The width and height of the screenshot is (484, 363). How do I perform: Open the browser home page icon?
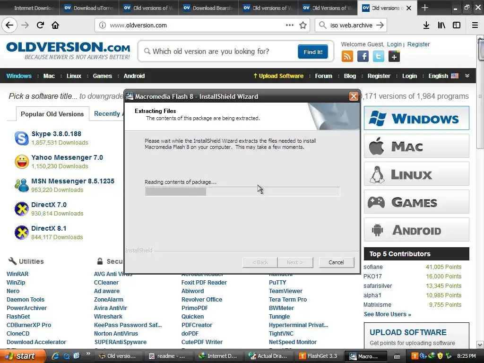pos(55,26)
